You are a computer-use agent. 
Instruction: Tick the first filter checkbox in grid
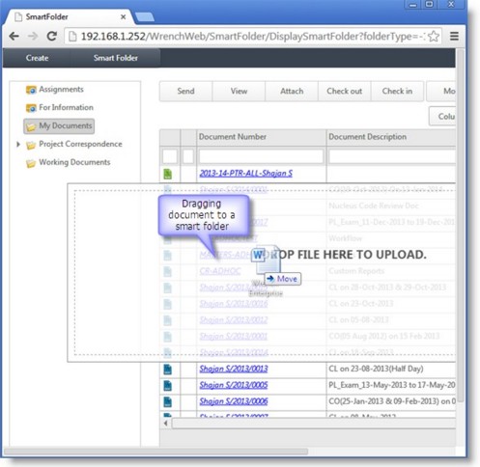click(170, 156)
